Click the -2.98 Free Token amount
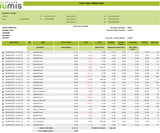The image size is (160, 133). (x=76, y=52)
